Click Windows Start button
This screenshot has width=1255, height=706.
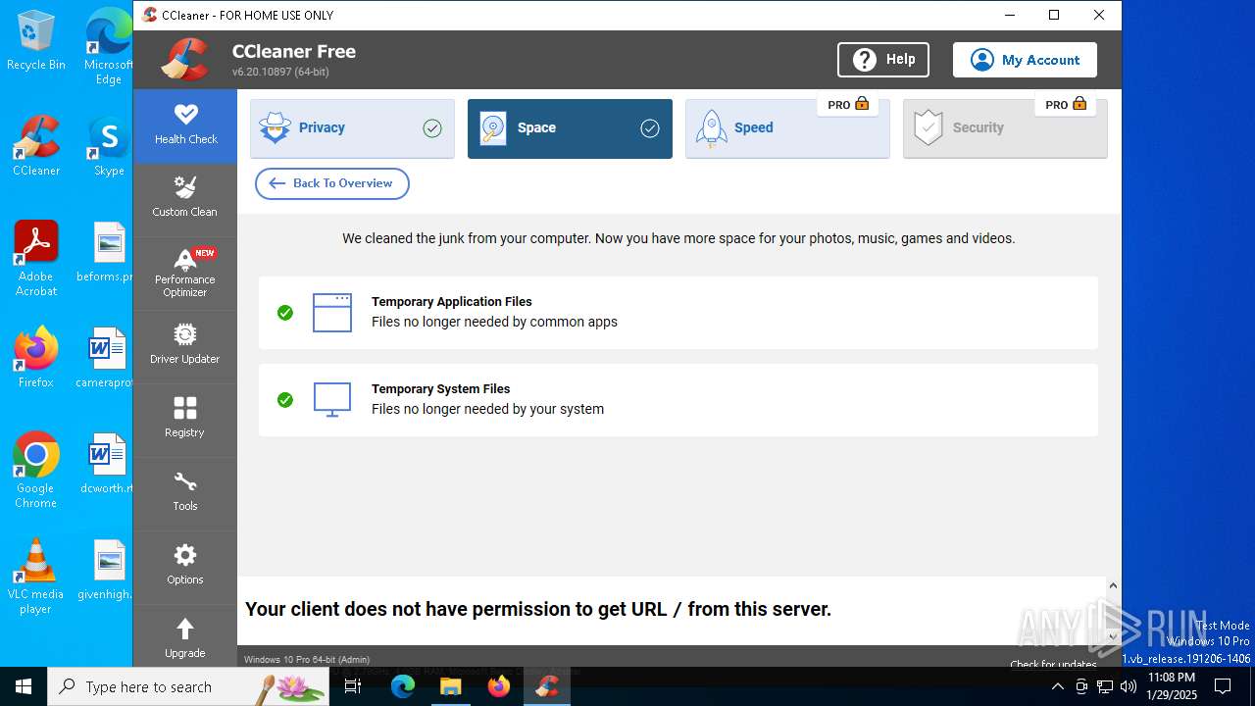[x=24, y=686]
